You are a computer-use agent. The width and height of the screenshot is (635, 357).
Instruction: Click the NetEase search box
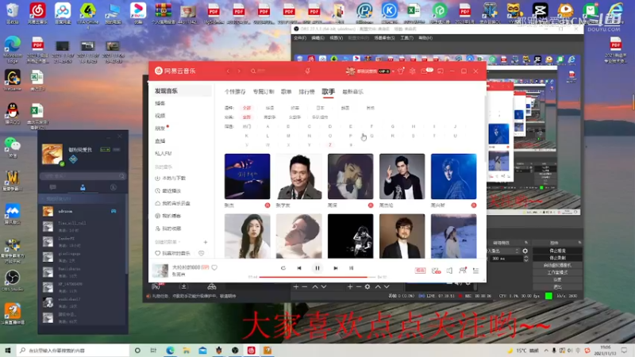click(x=275, y=71)
